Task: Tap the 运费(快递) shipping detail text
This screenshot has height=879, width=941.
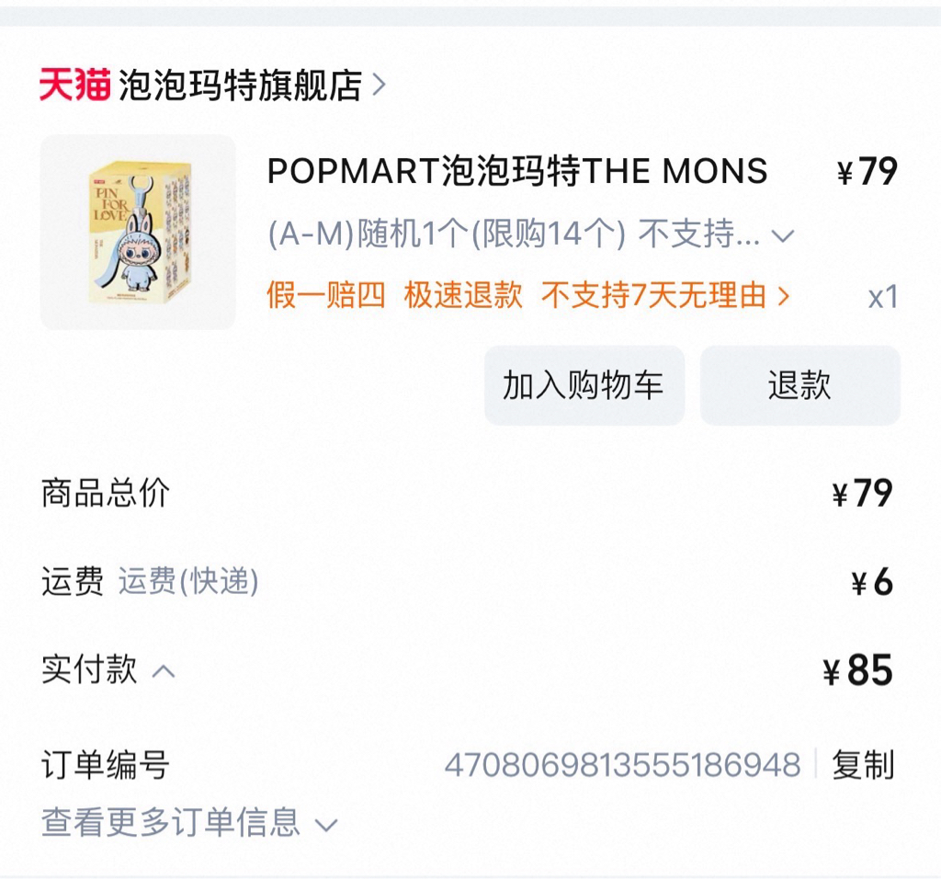Action: click(x=188, y=581)
